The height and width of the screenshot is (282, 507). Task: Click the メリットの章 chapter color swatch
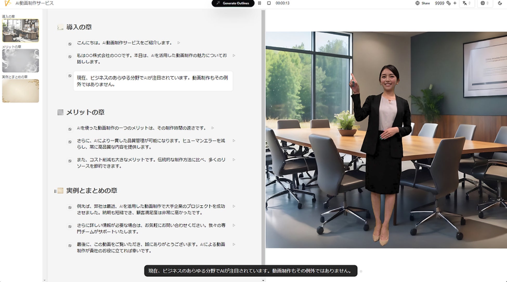60,112
